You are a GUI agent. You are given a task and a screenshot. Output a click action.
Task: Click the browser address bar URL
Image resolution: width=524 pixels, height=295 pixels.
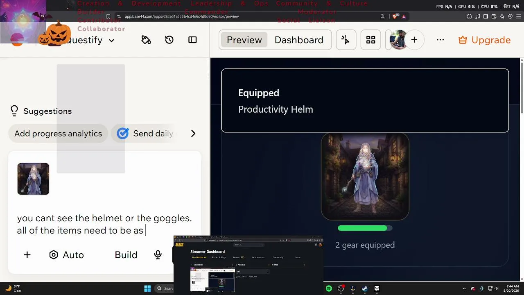[x=182, y=16]
